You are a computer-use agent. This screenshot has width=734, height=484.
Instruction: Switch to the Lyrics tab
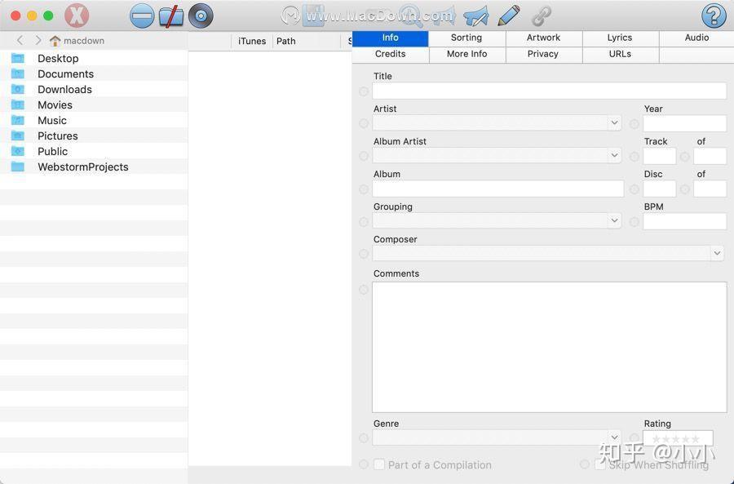tap(619, 37)
